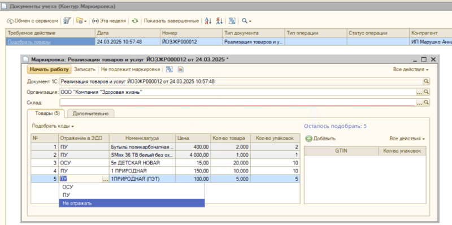The height and width of the screenshot is (225, 452).
Task: Click magnifier icon of Склад field
Action: click(427, 102)
